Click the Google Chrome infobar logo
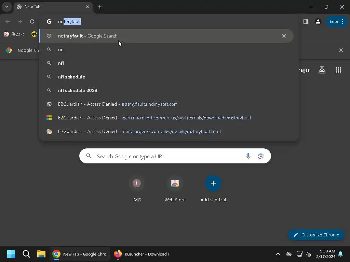Viewport: 350px width, 262px height. (x=9, y=50)
